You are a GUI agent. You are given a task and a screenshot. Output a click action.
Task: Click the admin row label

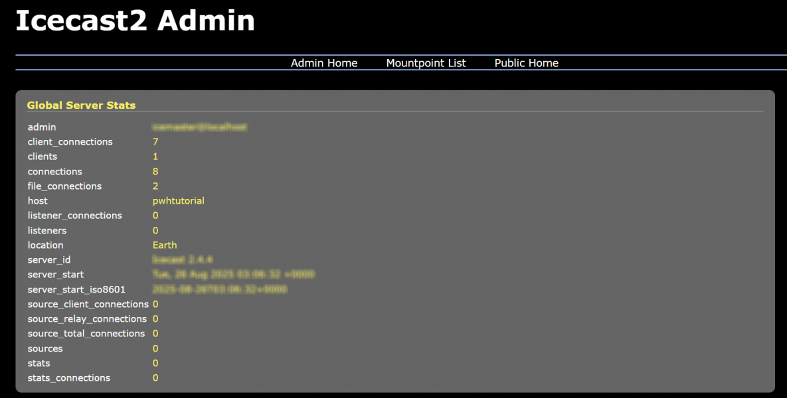click(x=42, y=127)
